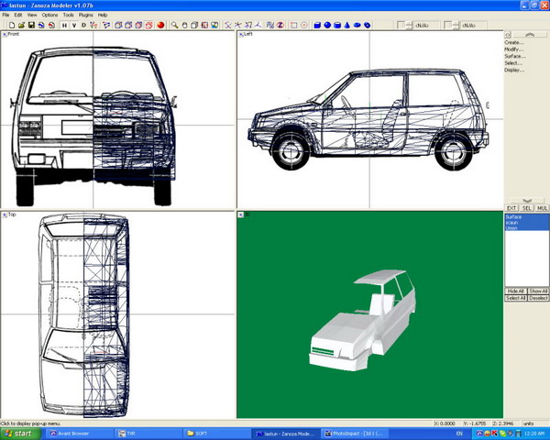The width and height of the screenshot is (550, 440).
Task: Create a blue disc primitive
Action: coord(357,26)
